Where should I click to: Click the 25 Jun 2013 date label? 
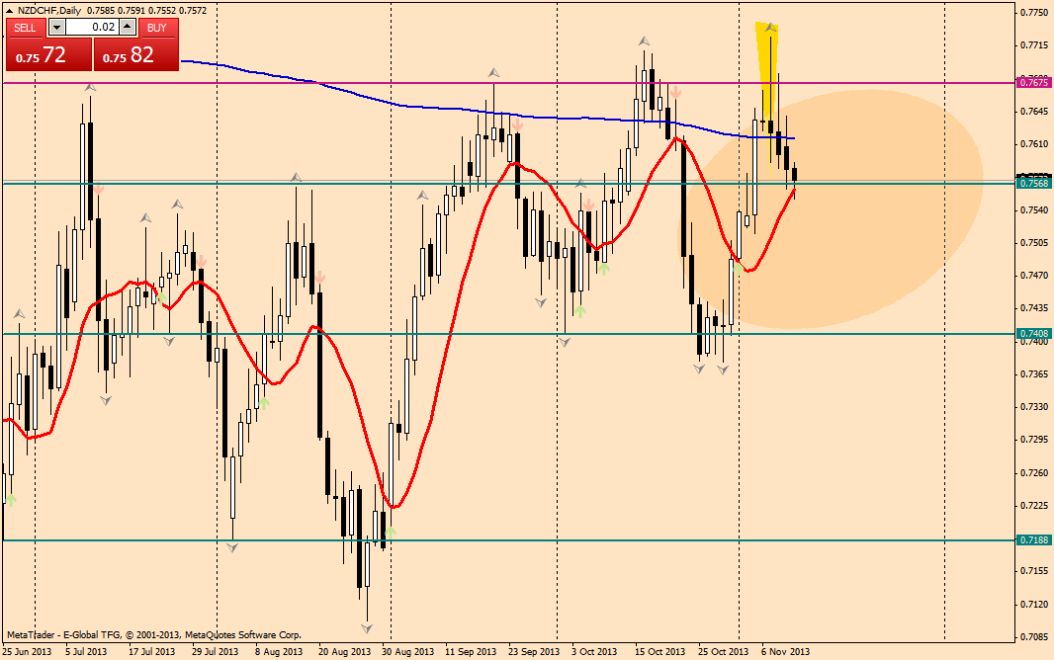27,651
